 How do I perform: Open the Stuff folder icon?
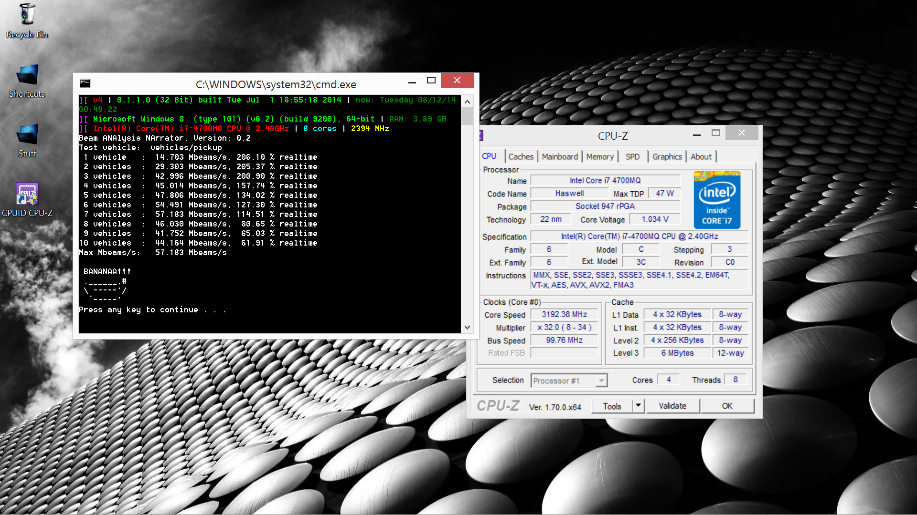point(27,141)
